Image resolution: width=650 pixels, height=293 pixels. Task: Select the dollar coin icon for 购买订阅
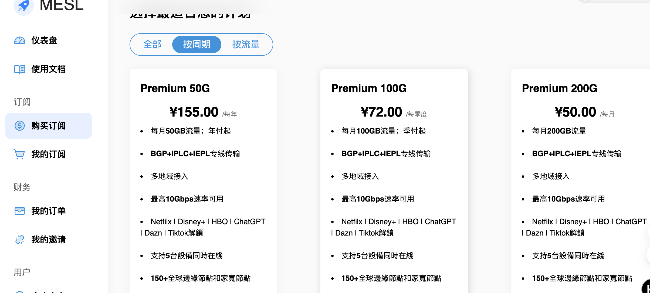pos(20,126)
